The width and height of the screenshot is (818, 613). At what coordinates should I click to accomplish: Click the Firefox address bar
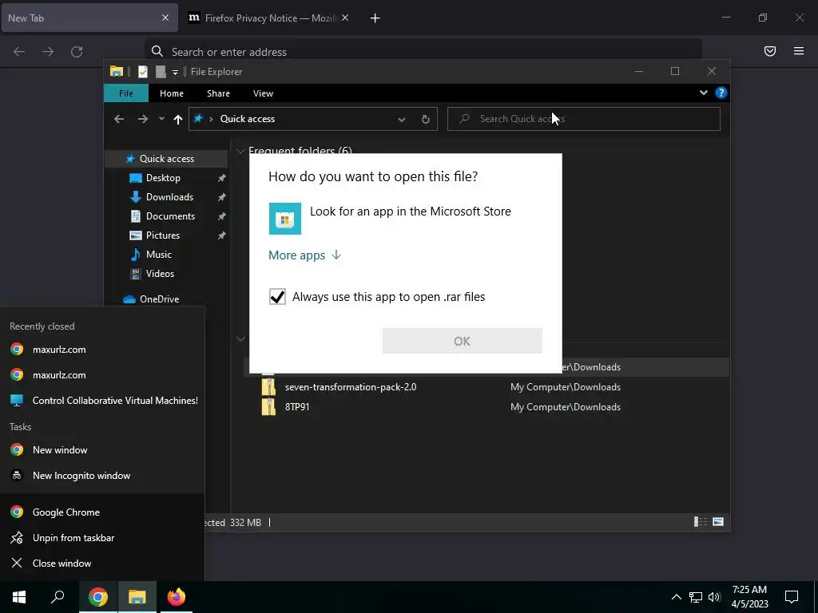click(423, 52)
